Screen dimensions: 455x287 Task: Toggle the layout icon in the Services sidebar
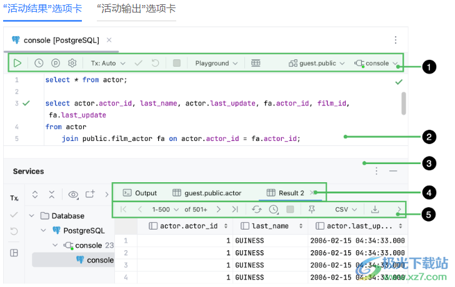point(14,253)
